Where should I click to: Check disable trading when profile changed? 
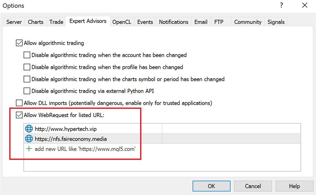pyautogui.click(x=27, y=67)
